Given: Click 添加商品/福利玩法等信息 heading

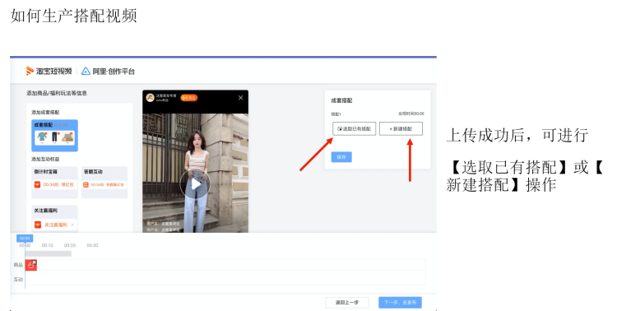Looking at the screenshot, I should (57, 93).
